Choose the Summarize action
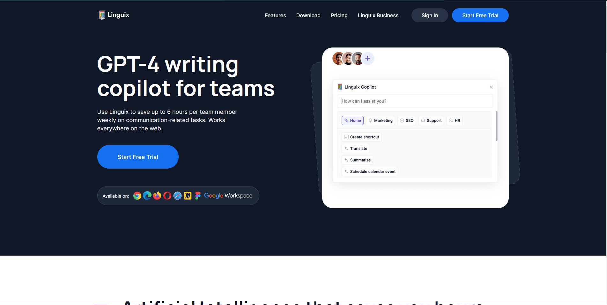The width and height of the screenshot is (607, 305). pyautogui.click(x=357, y=160)
